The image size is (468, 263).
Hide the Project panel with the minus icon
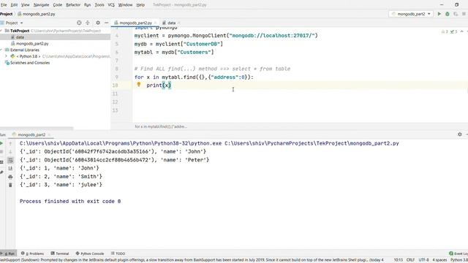[106, 23]
